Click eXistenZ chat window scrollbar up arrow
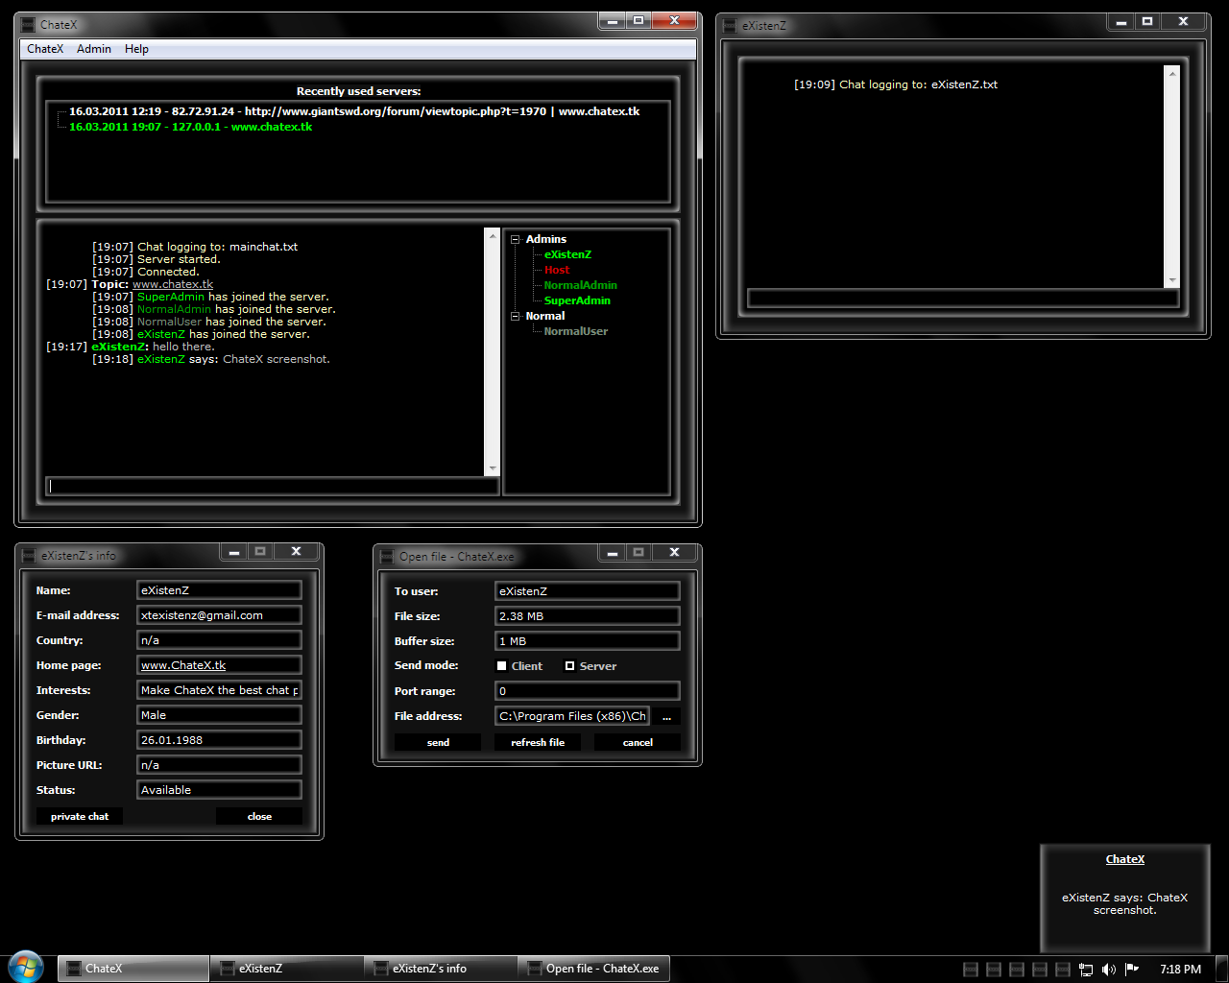Viewport: 1229px width, 983px height. (x=1171, y=73)
